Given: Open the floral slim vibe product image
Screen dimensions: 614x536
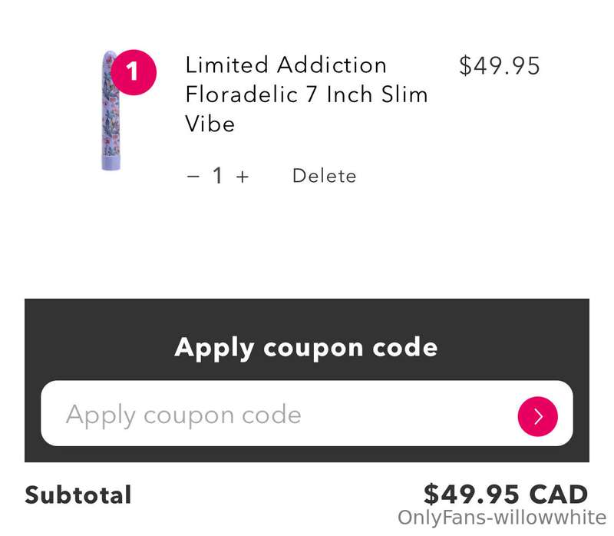Looking at the screenshot, I should click(111, 111).
